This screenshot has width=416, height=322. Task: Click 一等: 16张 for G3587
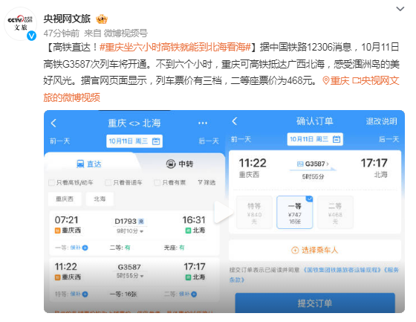tap(123, 294)
